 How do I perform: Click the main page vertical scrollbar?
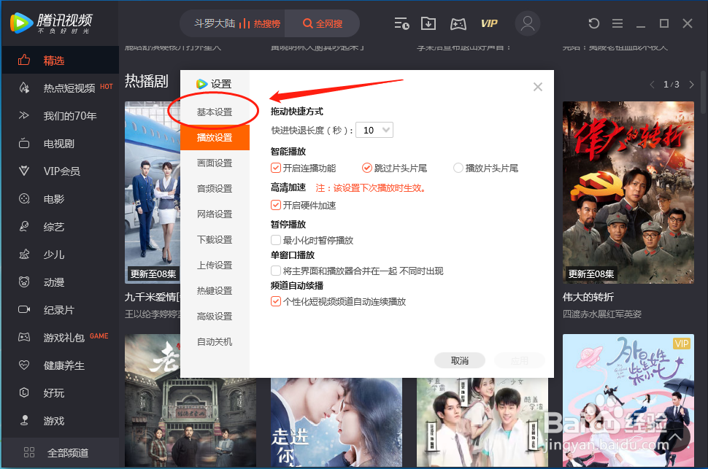click(x=704, y=92)
